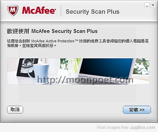This screenshot has width=158, height=132.
Task: Click the McAfee red shield logo
Action: pyautogui.click(x=13, y=10)
